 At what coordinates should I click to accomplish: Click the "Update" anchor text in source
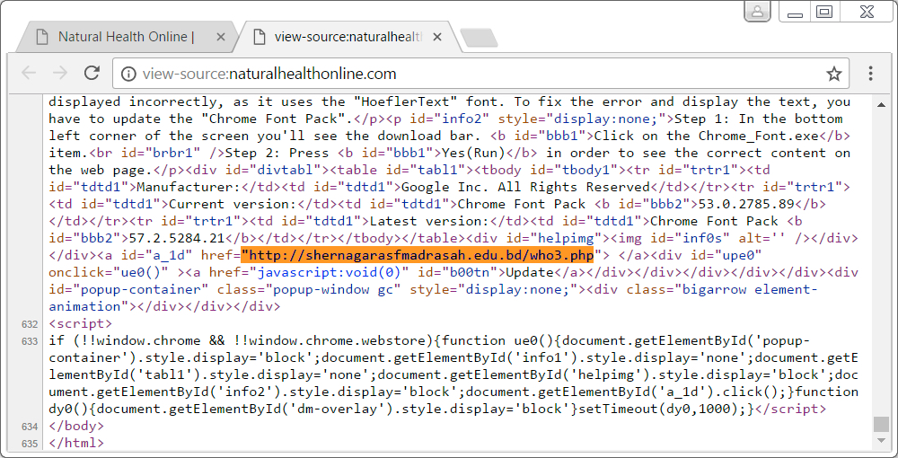530,272
